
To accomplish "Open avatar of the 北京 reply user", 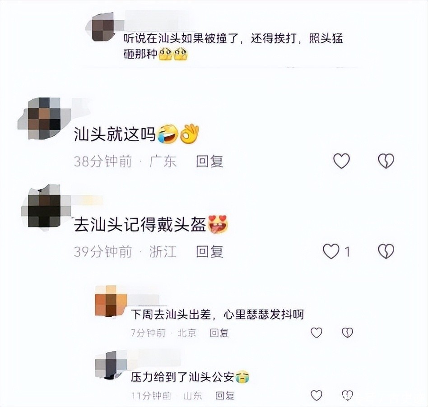I will coord(111,301).
